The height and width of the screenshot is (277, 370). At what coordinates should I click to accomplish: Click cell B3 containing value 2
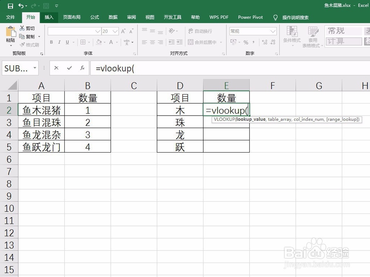coord(87,122)
